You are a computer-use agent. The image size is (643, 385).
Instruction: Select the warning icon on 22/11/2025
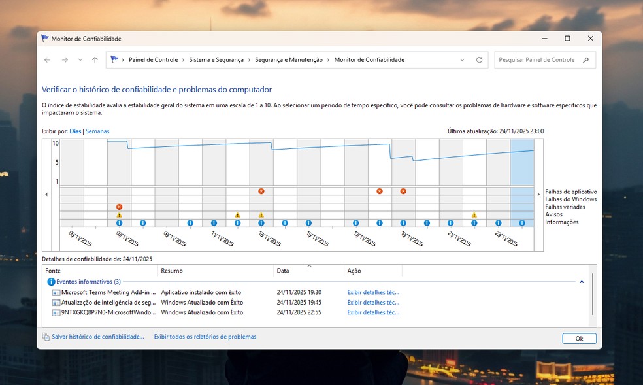[474, 215]
